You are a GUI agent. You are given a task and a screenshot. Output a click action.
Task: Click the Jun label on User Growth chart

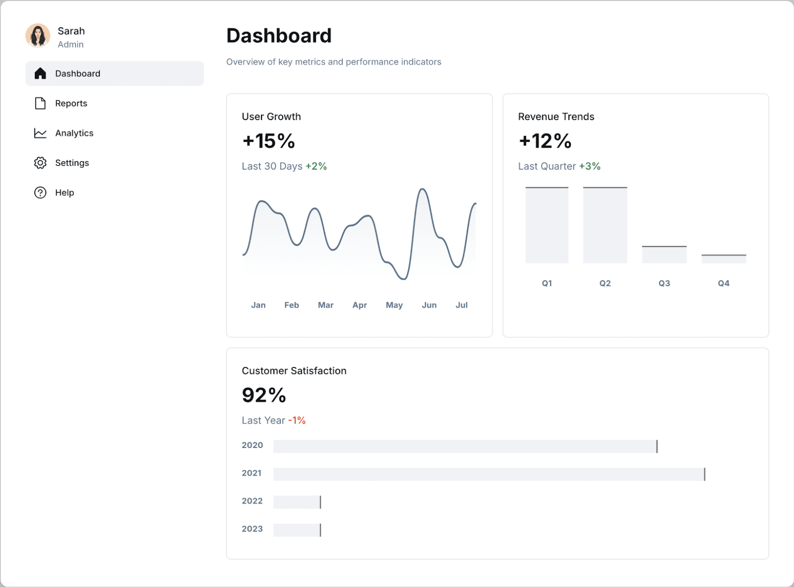[x=429, y=305]
